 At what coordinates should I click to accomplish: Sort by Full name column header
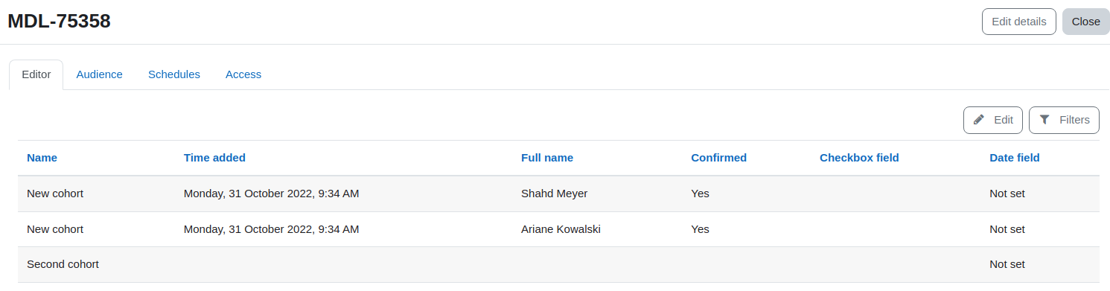coord(547,158)
